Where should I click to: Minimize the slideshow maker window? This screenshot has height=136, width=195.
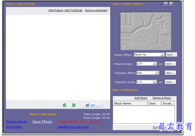tap(166, 4)
